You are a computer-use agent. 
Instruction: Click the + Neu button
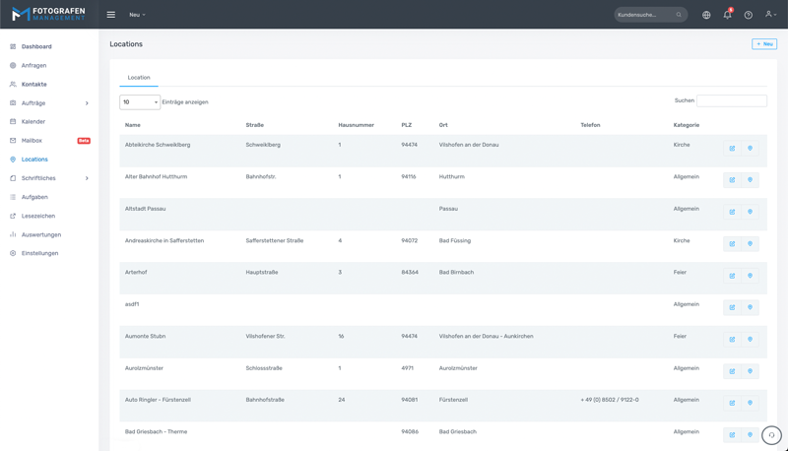coord(763,44)
